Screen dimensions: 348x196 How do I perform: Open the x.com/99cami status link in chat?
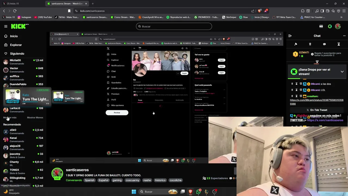tap(317, 102)
